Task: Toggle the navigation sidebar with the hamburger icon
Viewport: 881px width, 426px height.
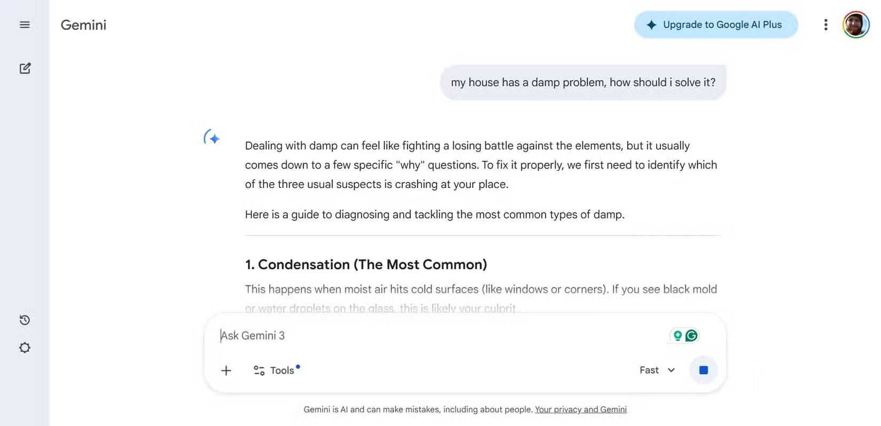Action: click(25, 25)
